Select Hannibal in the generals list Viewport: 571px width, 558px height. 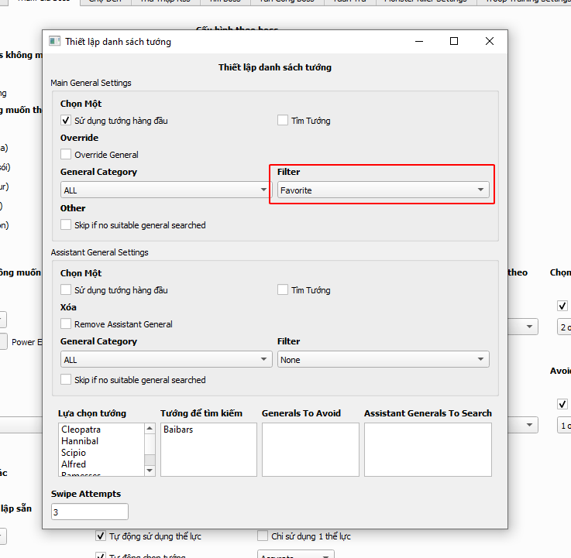pyautogui.click(x=80, y=441)
